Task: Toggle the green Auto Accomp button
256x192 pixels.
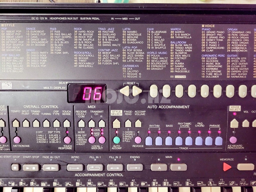Action: pyautogui.click(x=116, y=140)
